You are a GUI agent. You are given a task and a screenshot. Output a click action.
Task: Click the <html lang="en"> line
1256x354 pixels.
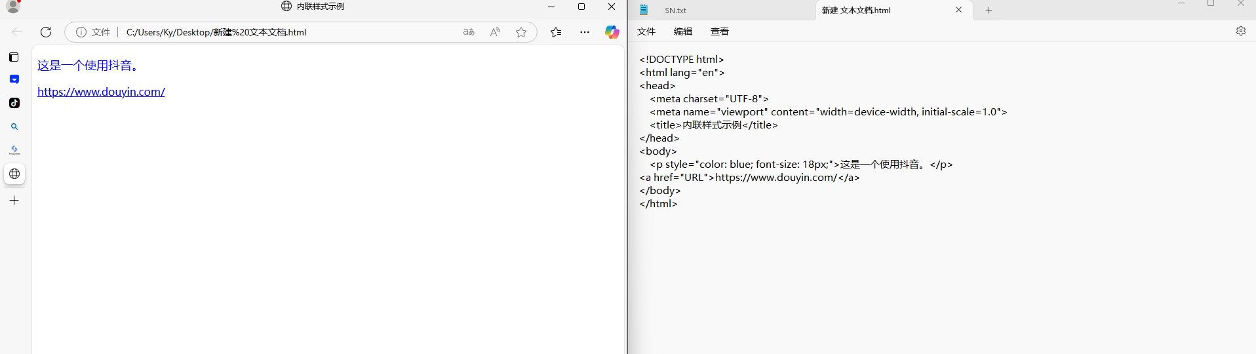point(682,73)
